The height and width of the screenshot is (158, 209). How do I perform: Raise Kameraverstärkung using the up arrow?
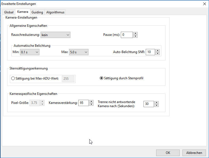click(91, 101)
